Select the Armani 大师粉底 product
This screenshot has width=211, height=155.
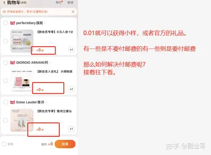coord(5,81)
